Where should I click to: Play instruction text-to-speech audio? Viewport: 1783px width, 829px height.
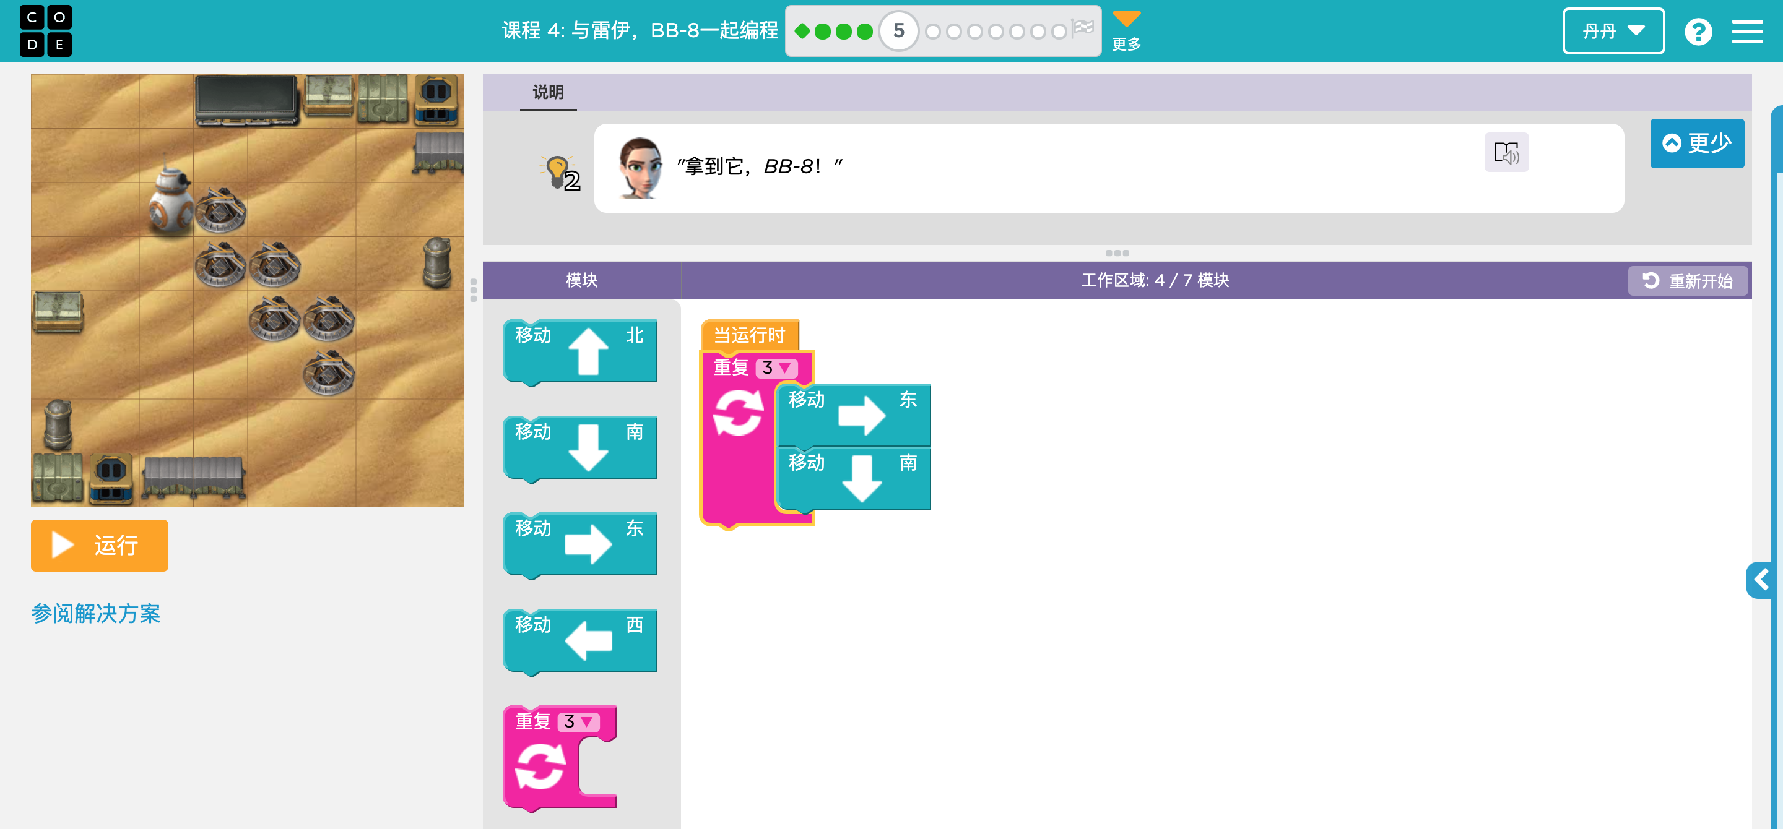point(1506,153)
